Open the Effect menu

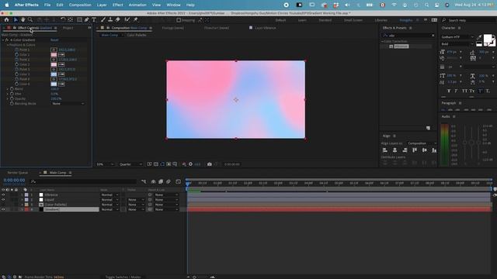[x=117, y=5]
